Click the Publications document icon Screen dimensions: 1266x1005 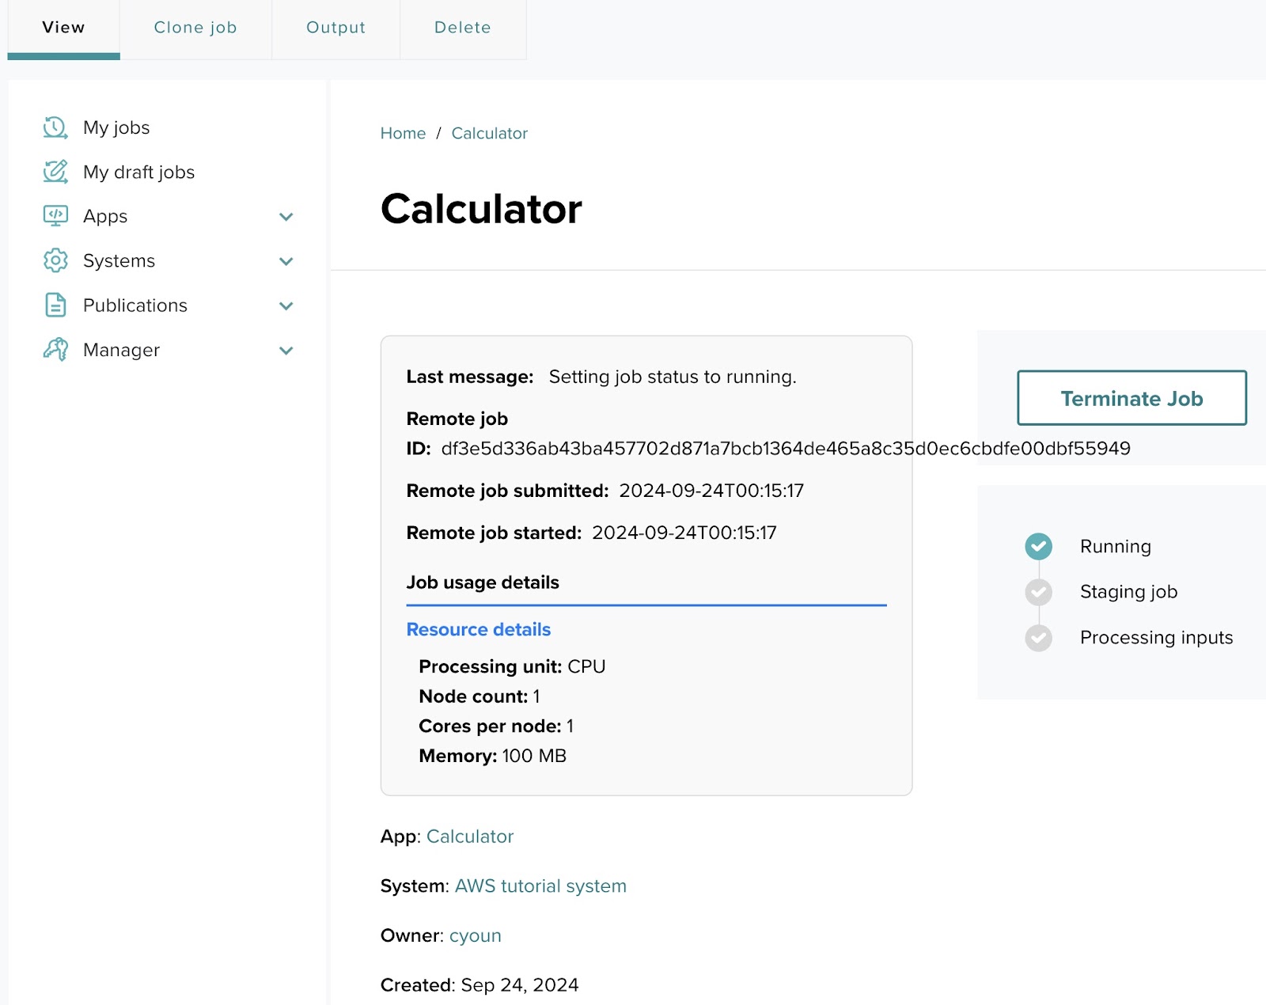(x=55, y=305)
